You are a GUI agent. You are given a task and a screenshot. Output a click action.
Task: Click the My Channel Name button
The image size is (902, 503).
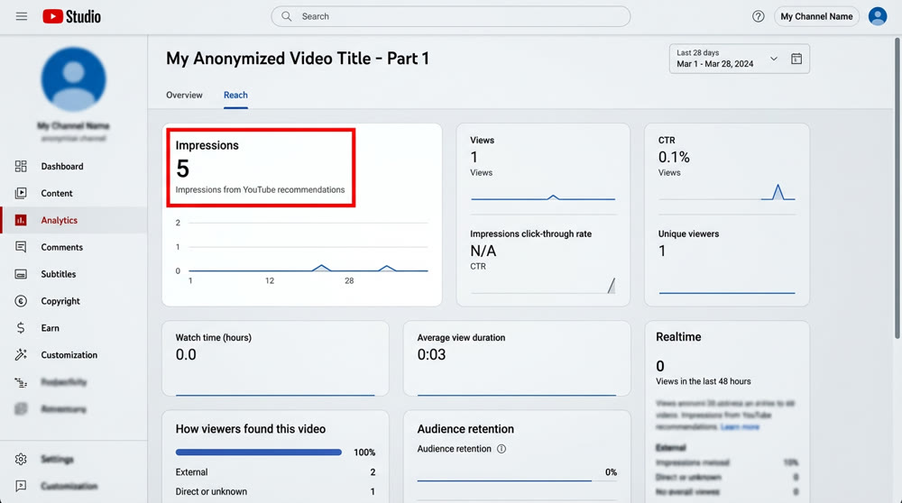816,16
